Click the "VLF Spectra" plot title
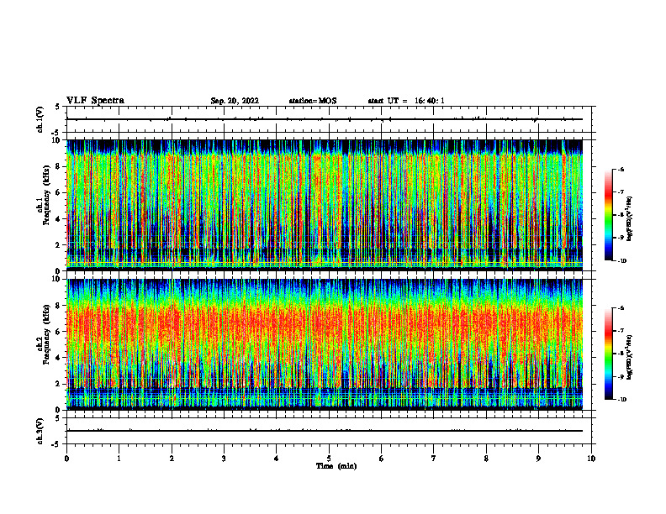The width and height of the screenshot is (666, 514). [x=95, y=101]
